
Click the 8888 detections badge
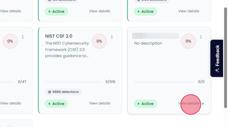point(63,92)
